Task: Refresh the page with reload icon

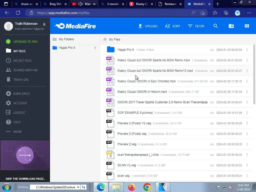Action: [18, 13]
